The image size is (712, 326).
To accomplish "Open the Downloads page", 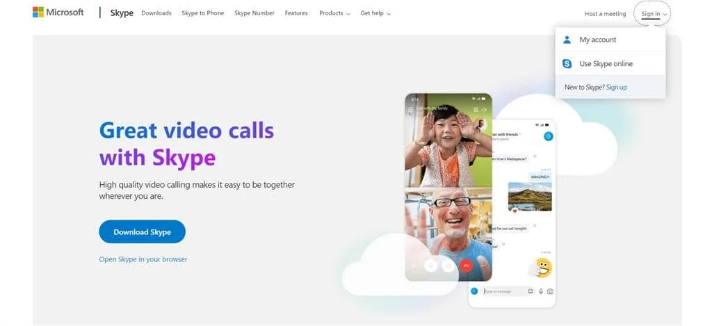I will (156, 13).
